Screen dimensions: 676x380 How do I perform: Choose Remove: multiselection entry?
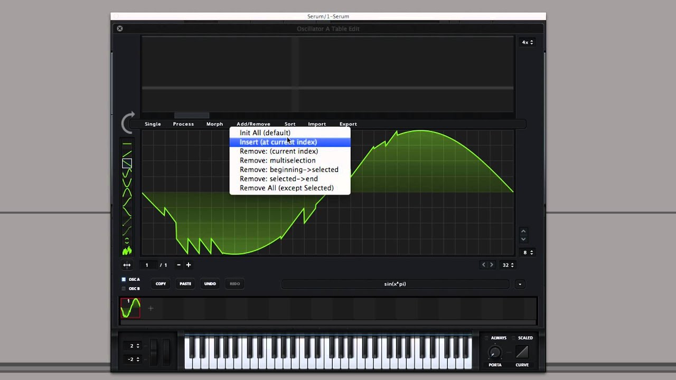click(x=290, y=160)
